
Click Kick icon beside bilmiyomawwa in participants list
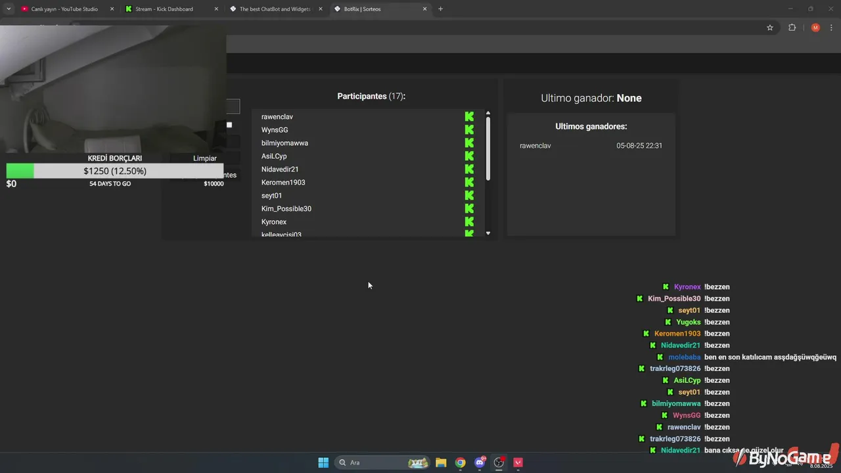tap(469, 143)
